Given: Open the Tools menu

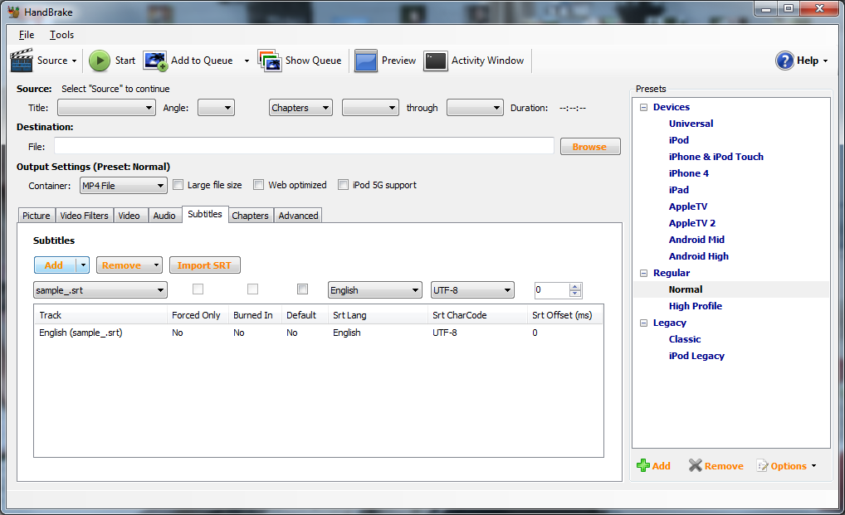Looking at the screenshot, I should tap(61, 35).
